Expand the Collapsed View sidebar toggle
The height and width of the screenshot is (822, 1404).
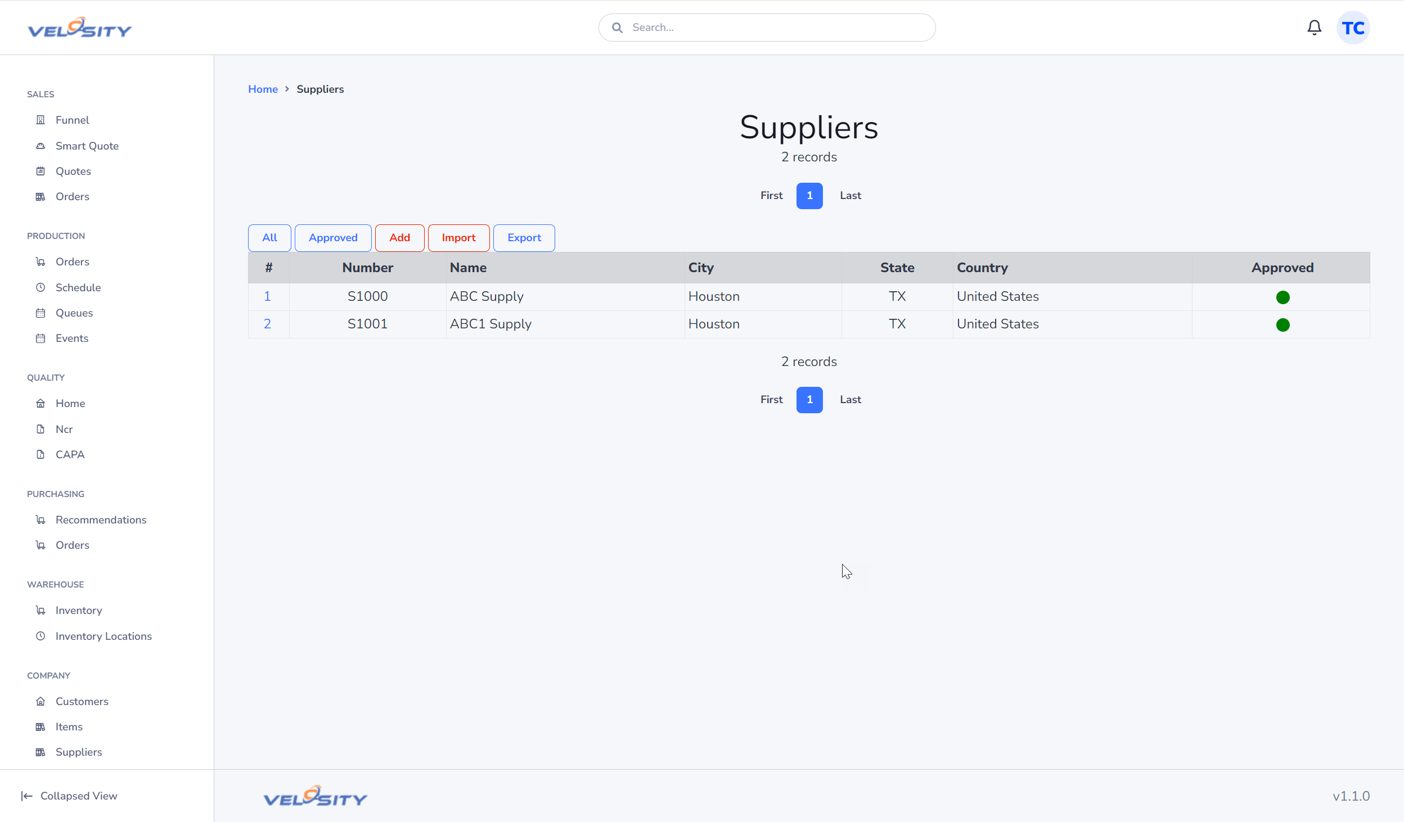(69, 796)
